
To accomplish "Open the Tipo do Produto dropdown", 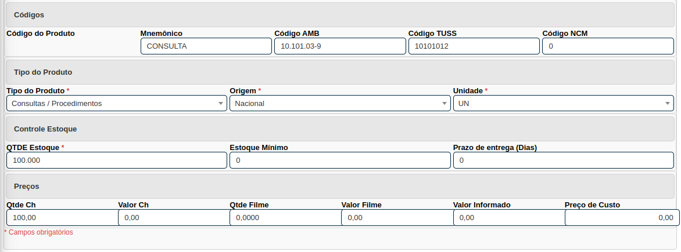I will coord(116,103).
